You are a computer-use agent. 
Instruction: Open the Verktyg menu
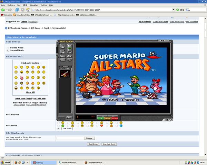(43, 5)
